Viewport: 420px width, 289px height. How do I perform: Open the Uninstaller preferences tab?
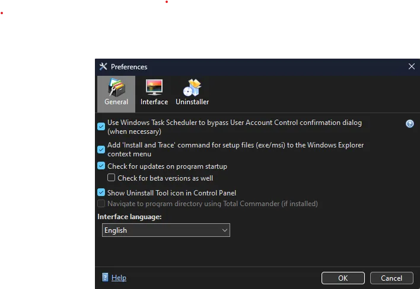[192, 94]
